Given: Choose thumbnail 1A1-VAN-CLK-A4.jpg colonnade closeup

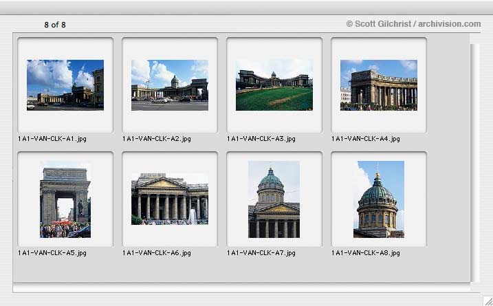Looking at the screenshot, I should point(379,85).
